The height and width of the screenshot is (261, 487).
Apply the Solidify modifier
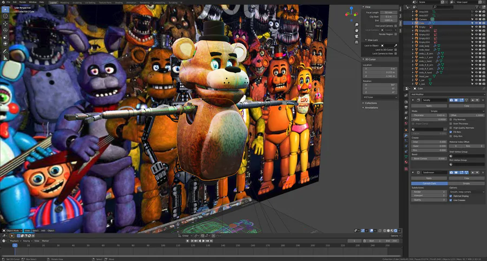pos(429,106)
